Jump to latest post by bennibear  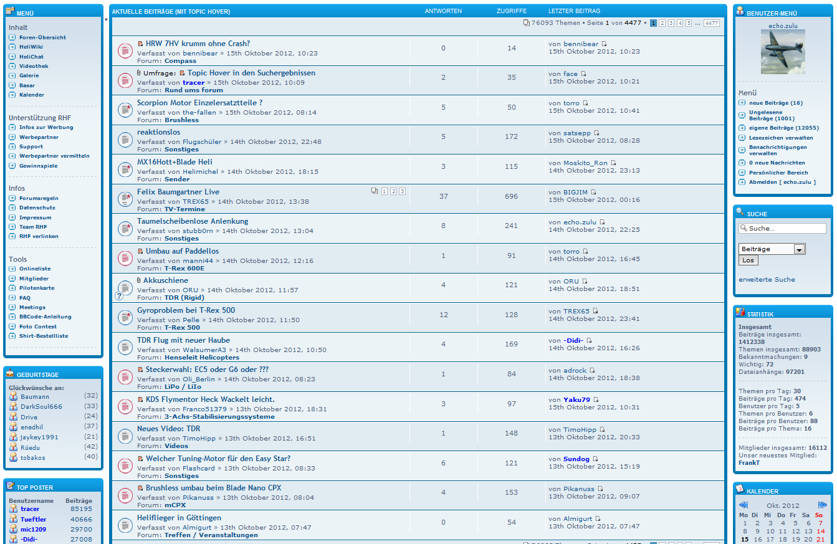[604, 44]
